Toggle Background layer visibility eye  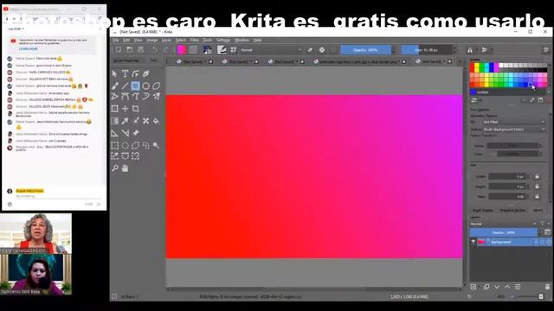click(473, 242)
